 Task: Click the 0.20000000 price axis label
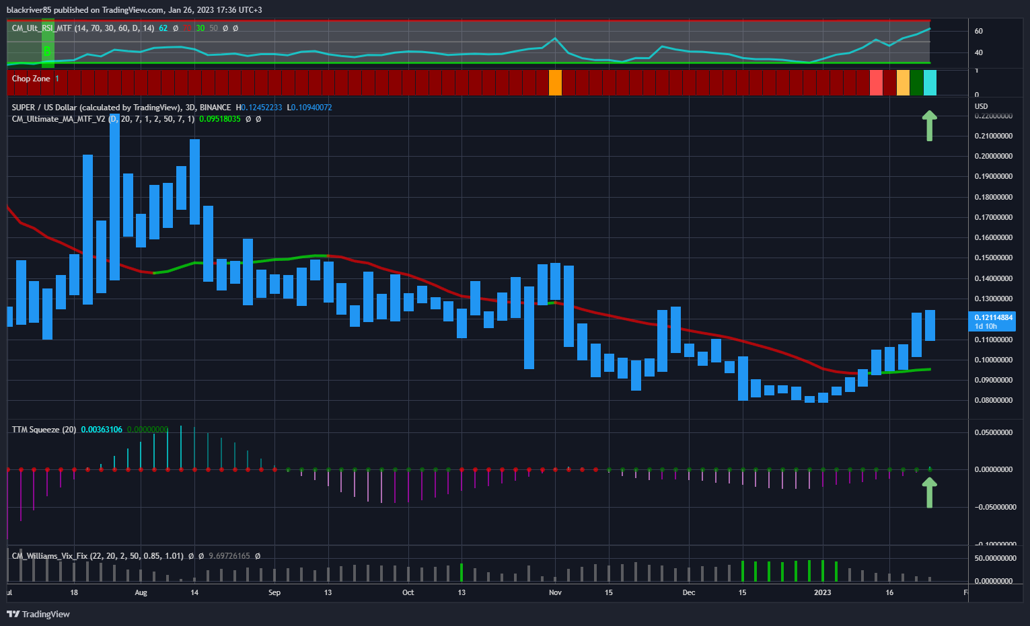(994, 157)
